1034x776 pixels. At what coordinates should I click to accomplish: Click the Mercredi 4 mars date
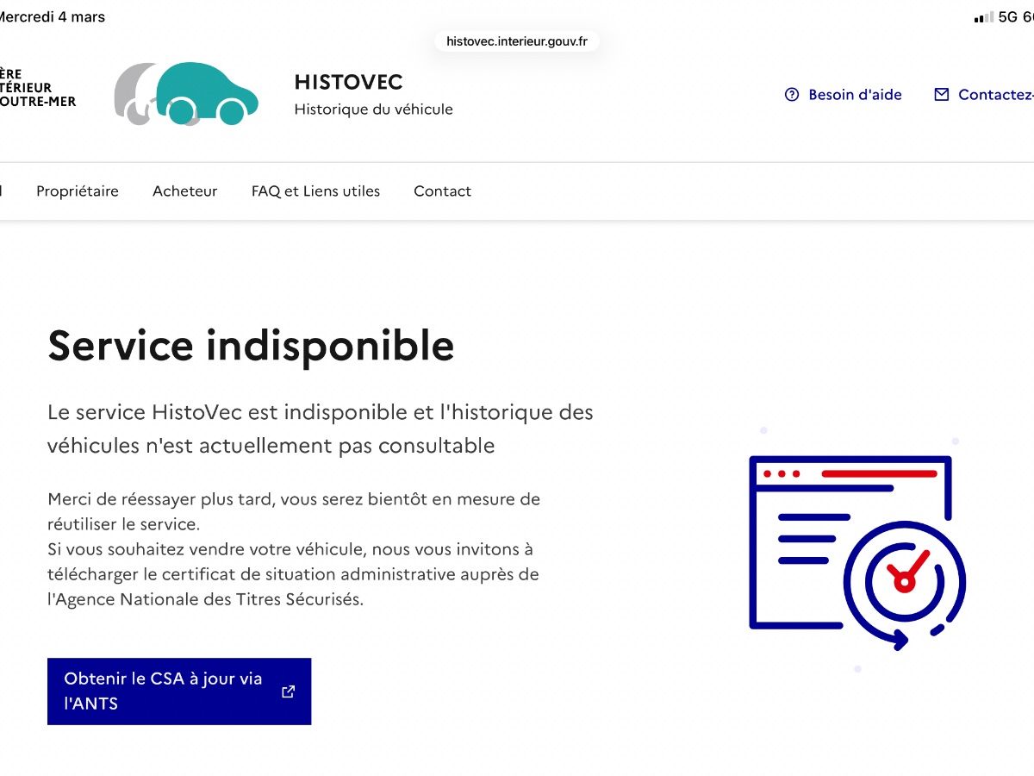[x=53, y=17]
